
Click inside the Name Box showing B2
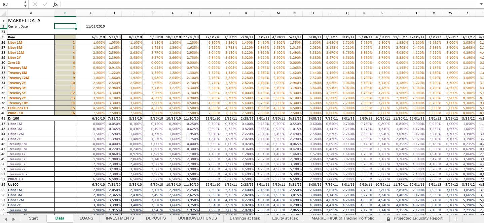pyautogui.click(x=10, y=4)
